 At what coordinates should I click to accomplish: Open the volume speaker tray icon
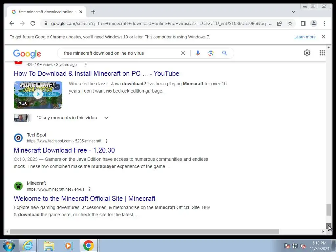pos(303,246)
